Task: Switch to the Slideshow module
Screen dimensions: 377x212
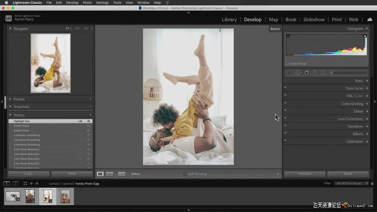Action: click(x=314, y=19)
